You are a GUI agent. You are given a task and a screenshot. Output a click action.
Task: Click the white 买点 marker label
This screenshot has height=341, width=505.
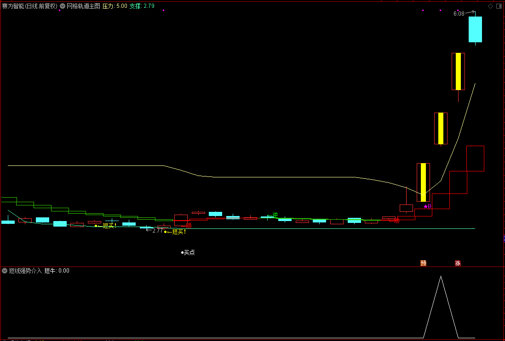tap(188, 253)
